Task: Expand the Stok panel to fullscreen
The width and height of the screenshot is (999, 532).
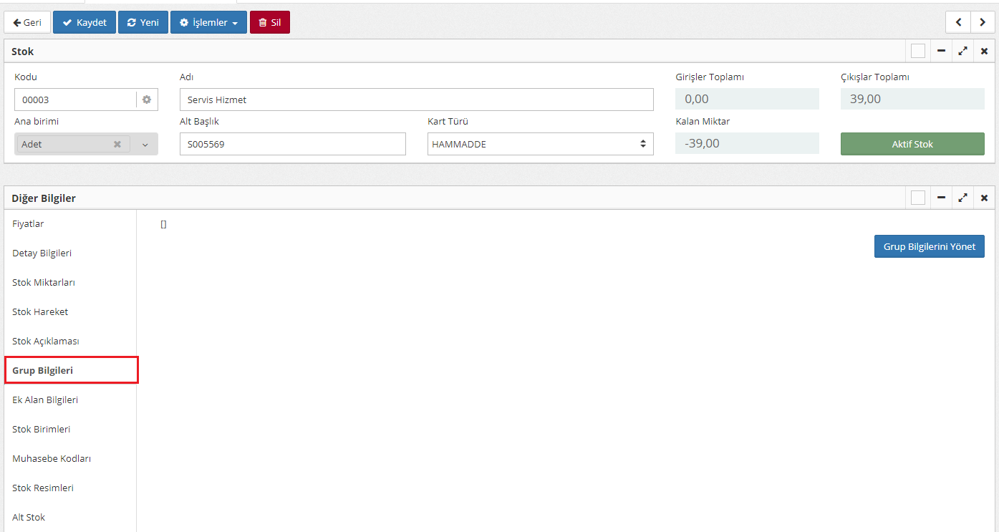Action: click(x=962, y=52)
